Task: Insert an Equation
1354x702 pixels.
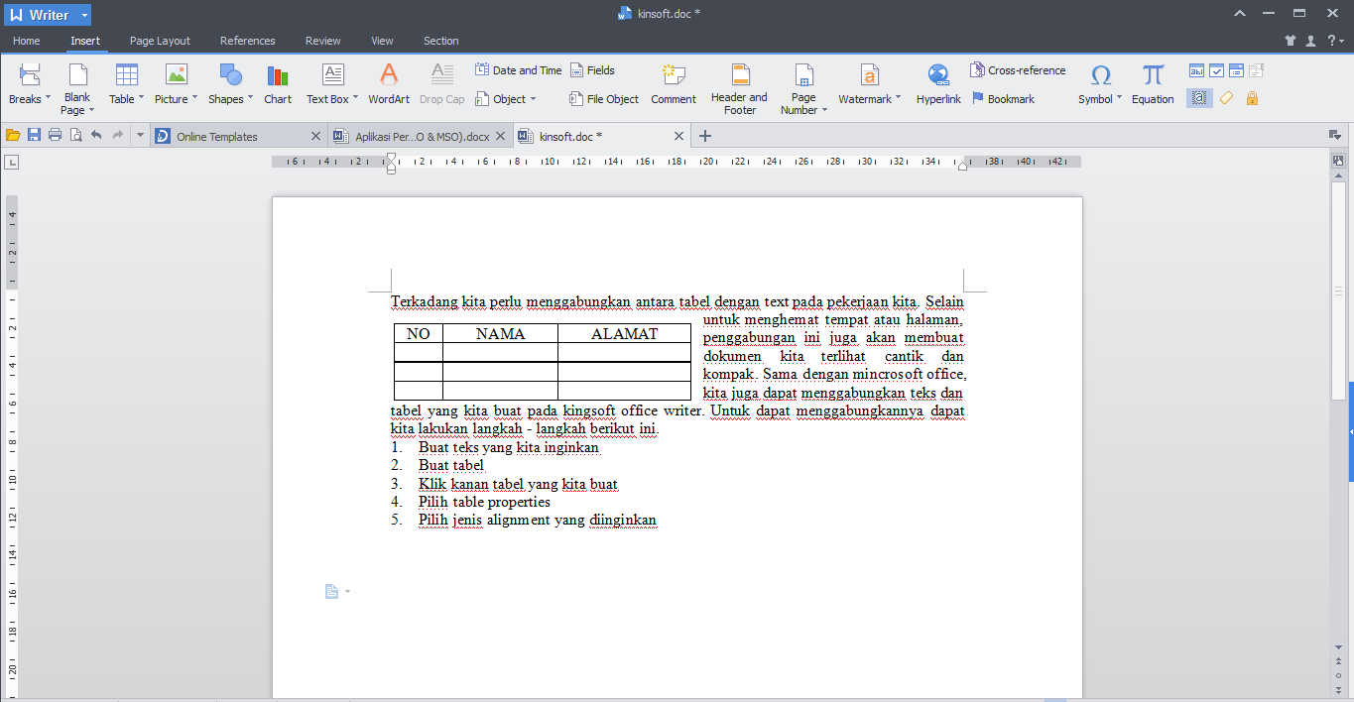Action: coord(1151,84)
